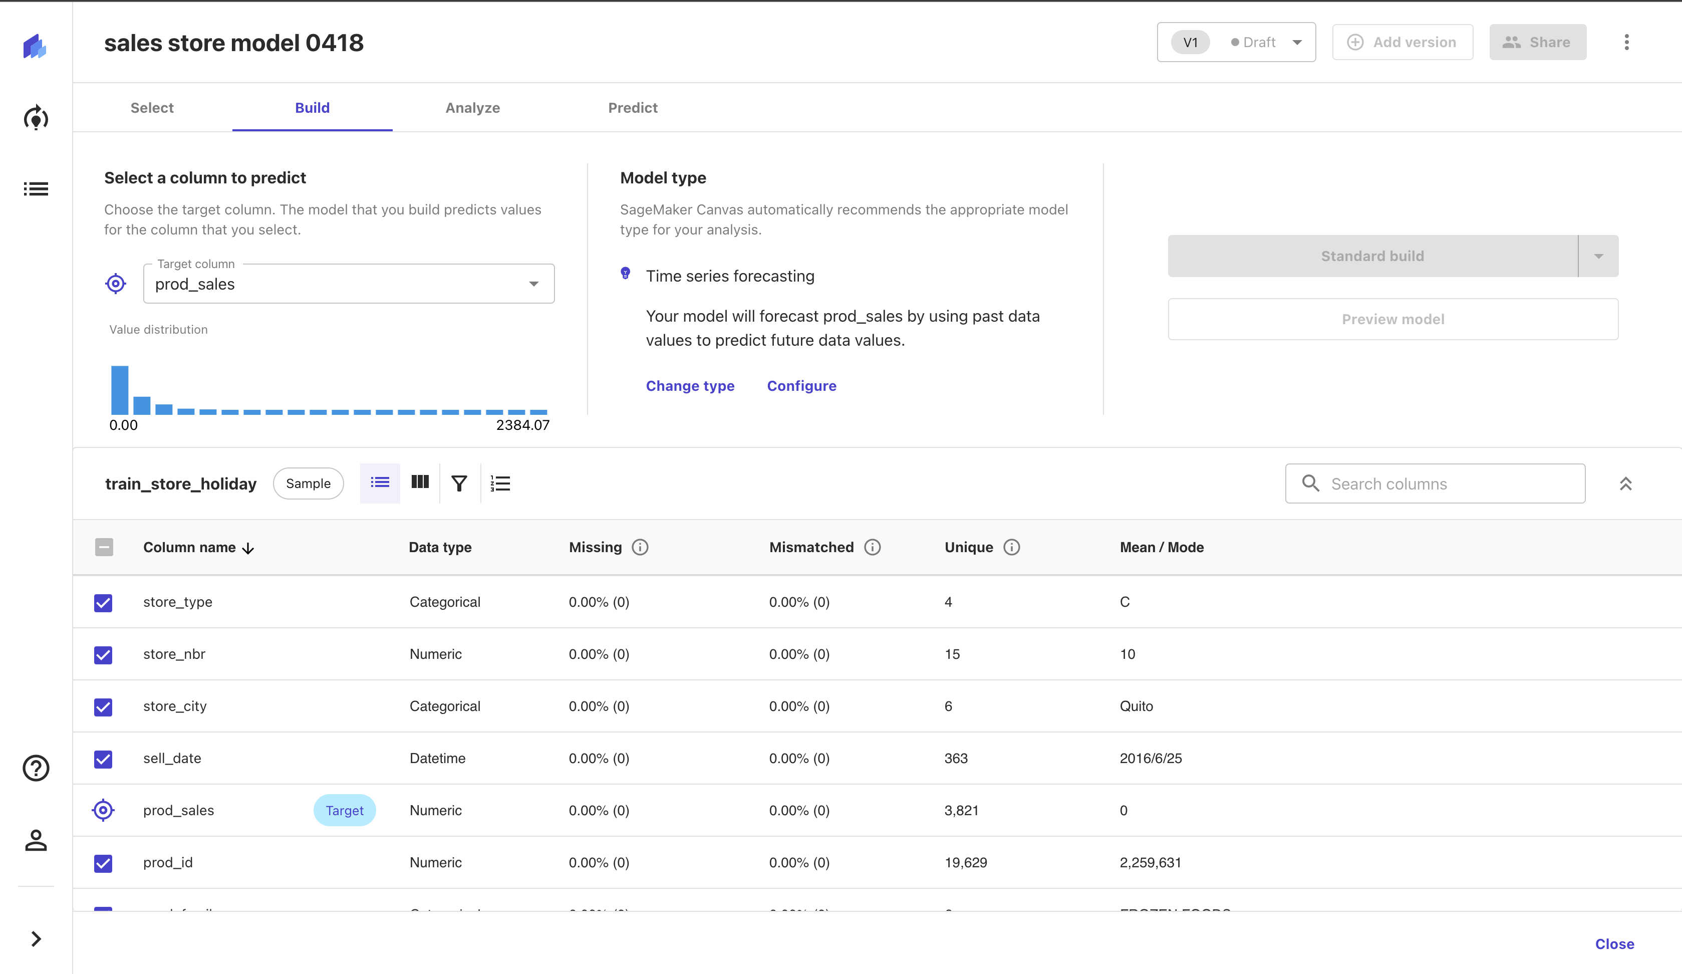This screenshot has width=1682, height=974.
Task: Click the Change type link
Action: pyautogui.click(x=690, y=386)
